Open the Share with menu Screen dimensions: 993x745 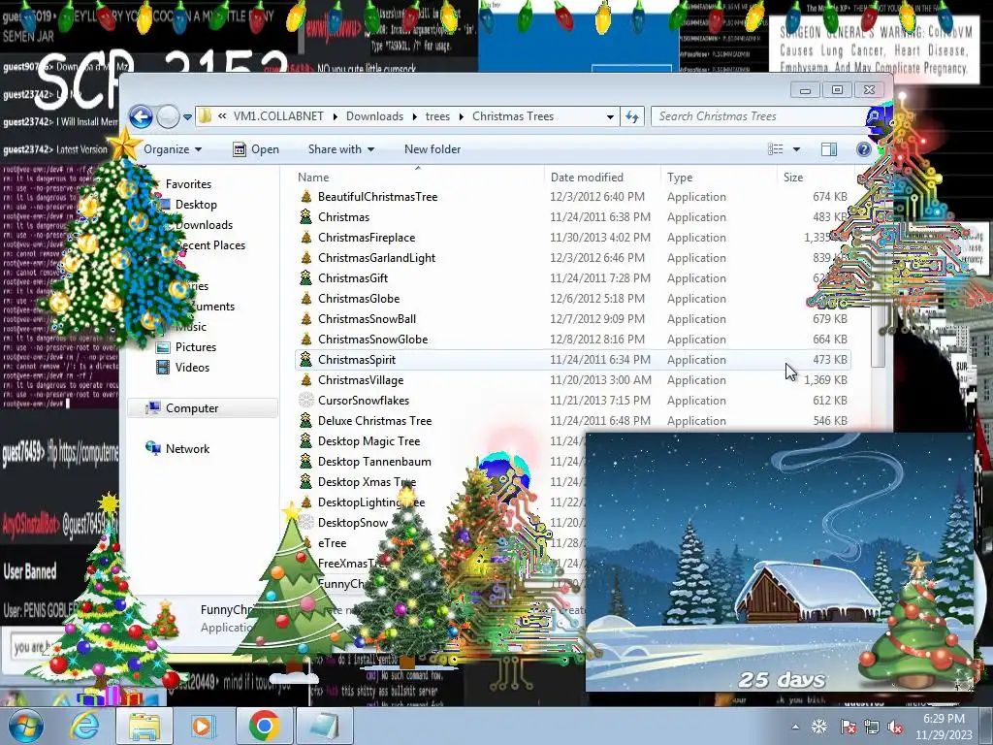341,149
